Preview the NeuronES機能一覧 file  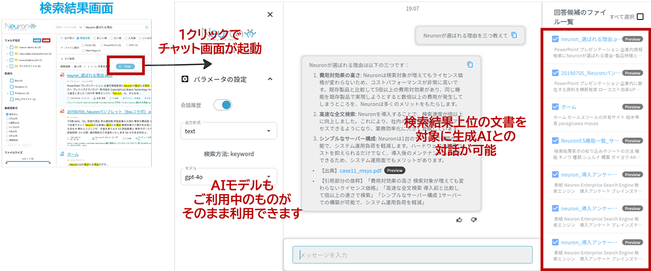[632, 141]
